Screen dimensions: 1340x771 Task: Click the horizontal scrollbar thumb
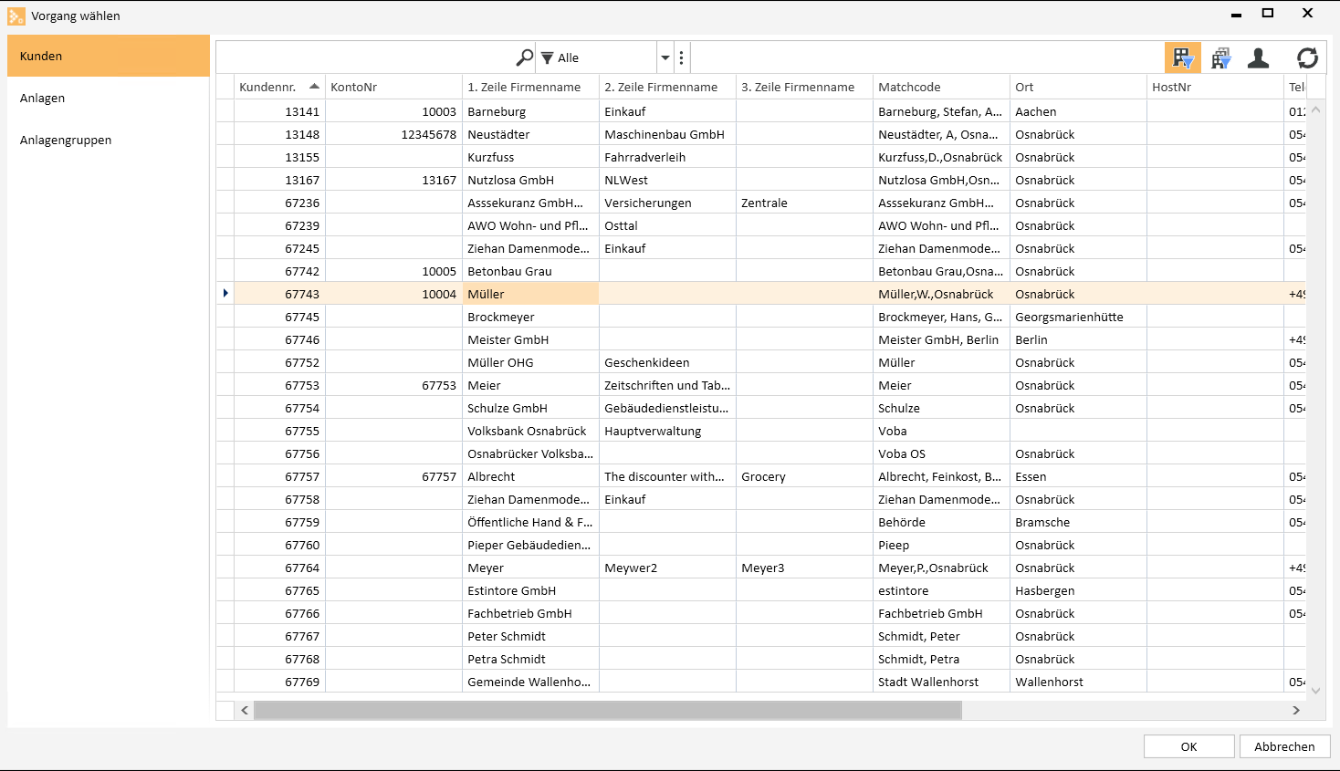607,710
